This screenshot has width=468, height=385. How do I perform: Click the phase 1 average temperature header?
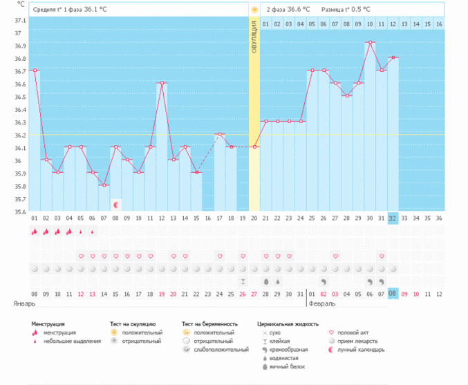(69, 10)
